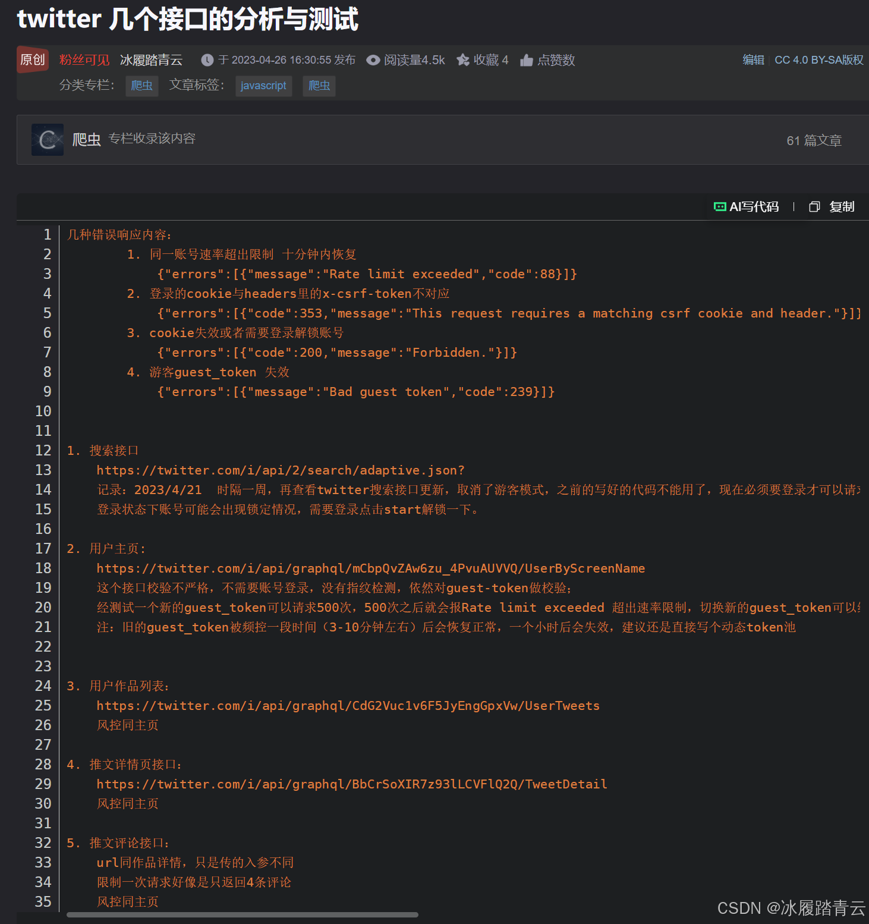The width and height of the screenshot is (869, 924).
Task: Click the clock icon beside publish date
Action: tap(207, 60)
